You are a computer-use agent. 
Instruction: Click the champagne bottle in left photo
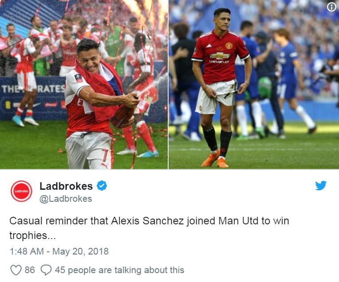click(x=123, y=114)
